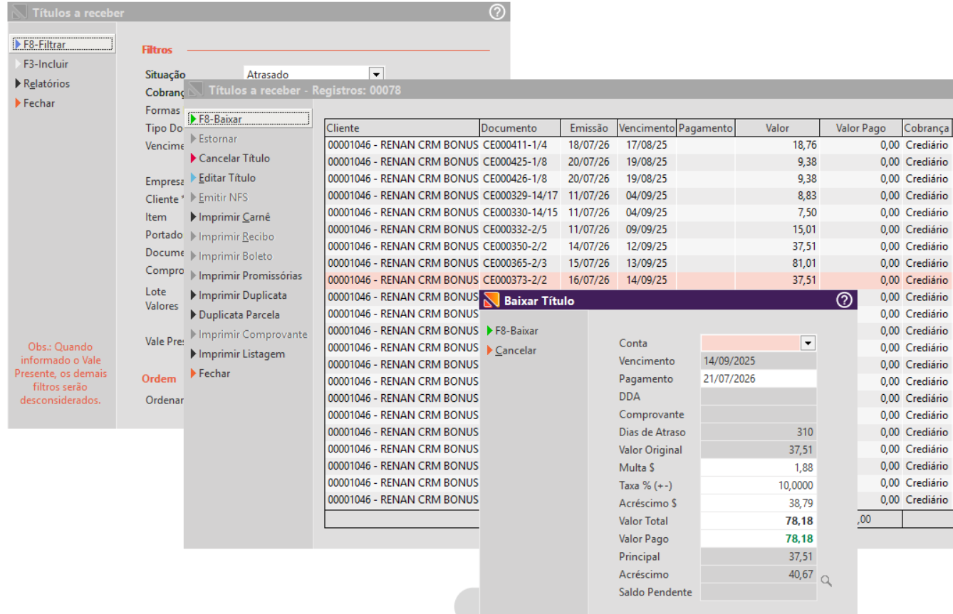The height and width of the screenshot is (614, 953).
Task: Click the Vencimento value 14/09/2025 in dialog
Action: [759, 361]
